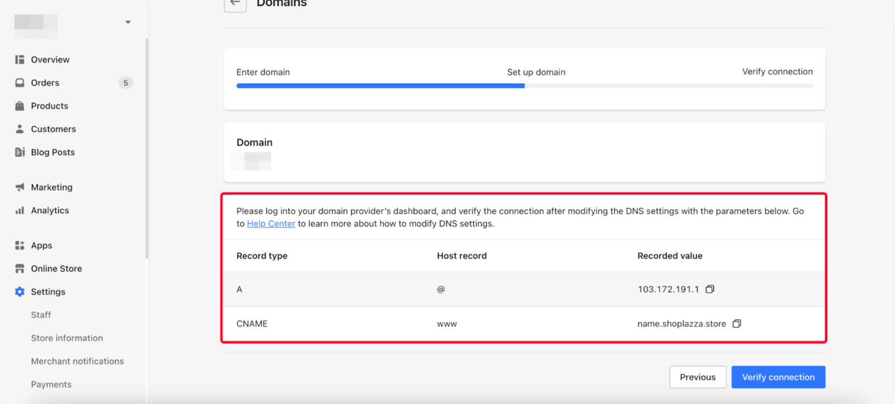The height and width of the screenshot is (404, 895).
Task: Click the Orders inbox icon
Action: pyautogui.click(x=20, y=83)
